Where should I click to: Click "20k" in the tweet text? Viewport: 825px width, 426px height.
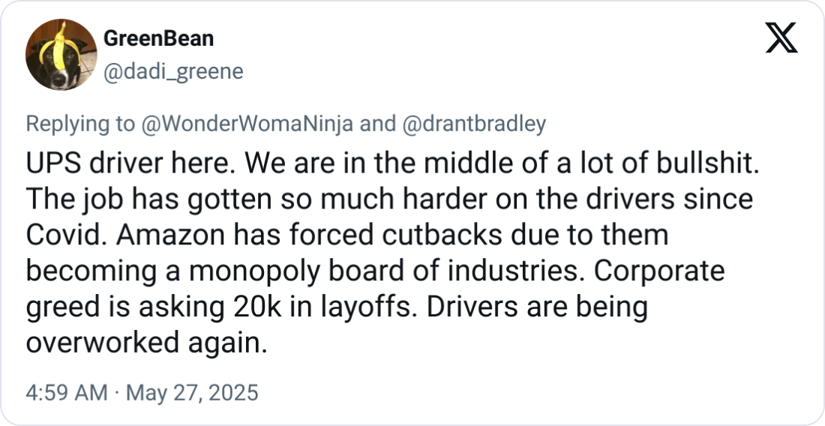pos(239,307)
